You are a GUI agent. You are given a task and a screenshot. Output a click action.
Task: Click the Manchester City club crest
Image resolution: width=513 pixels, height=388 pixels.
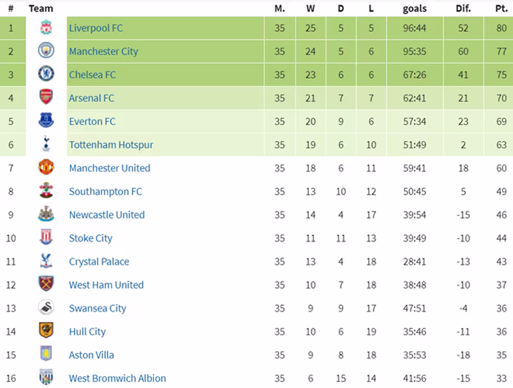[46, 50]
